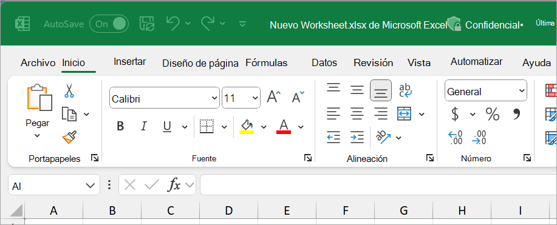The image size is (557, 225).
Task: Open the Borders dropdown arrow
Action: pos(224,127)
